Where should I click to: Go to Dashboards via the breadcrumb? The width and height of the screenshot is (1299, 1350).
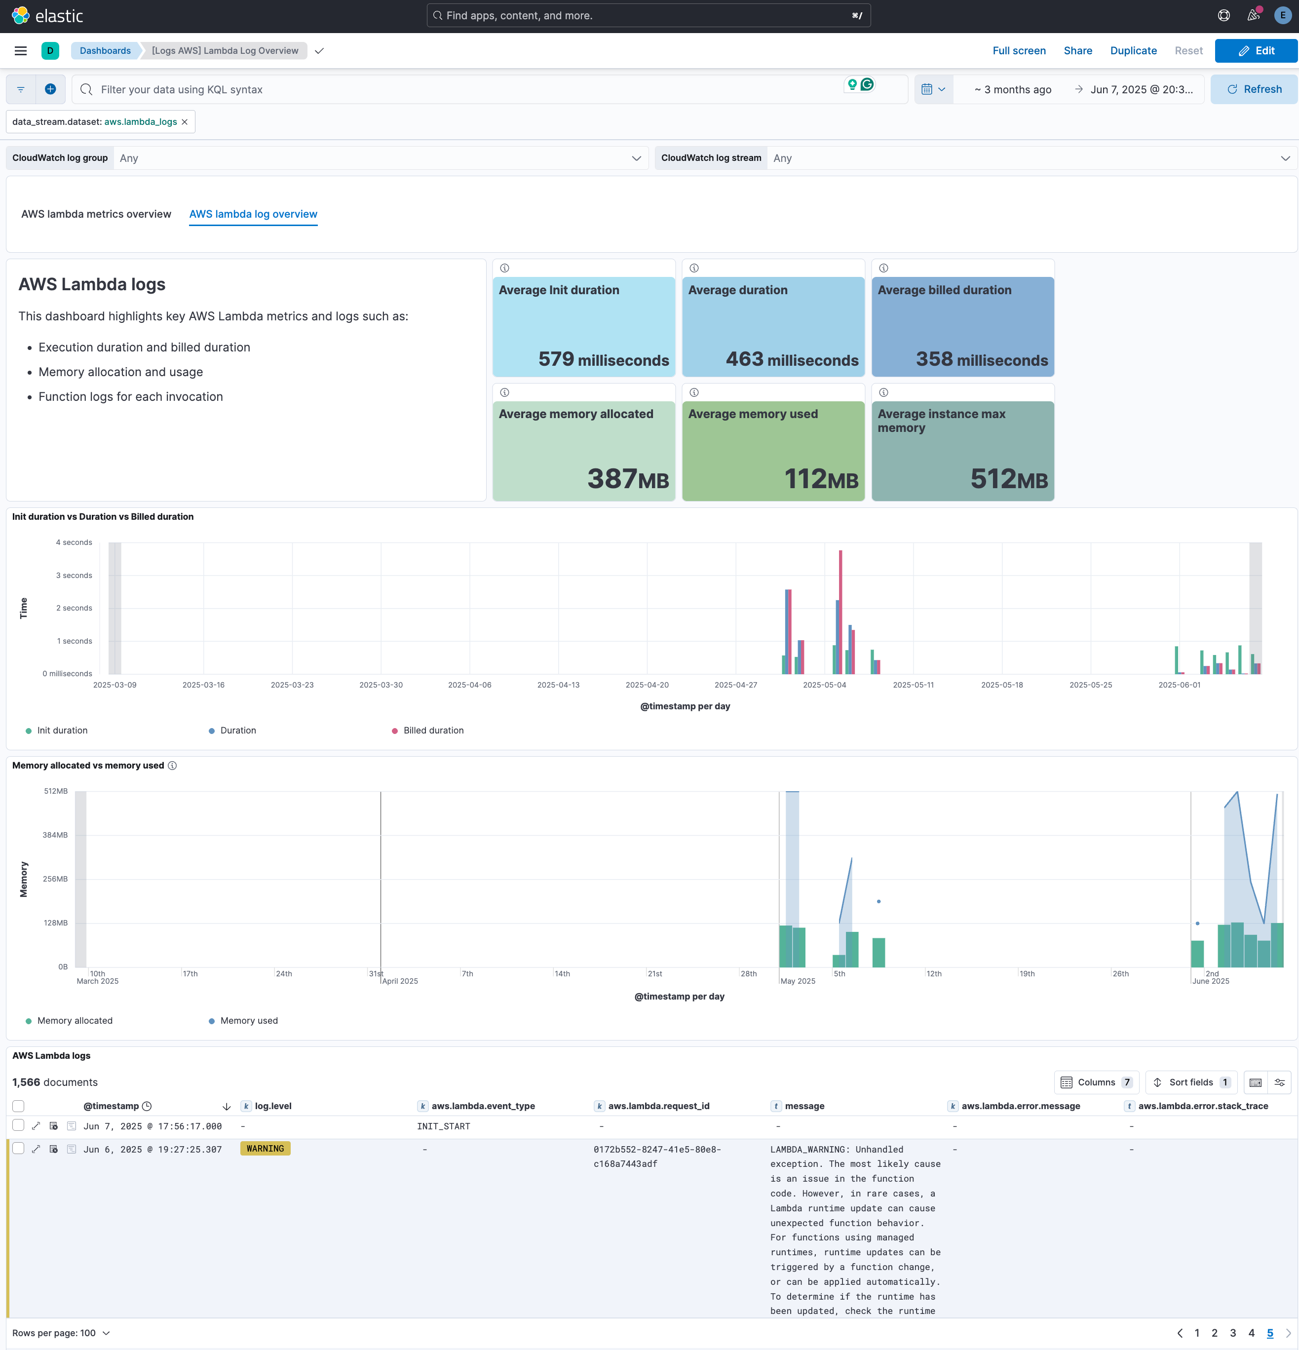pyautogui.click(x=105, y=50)
